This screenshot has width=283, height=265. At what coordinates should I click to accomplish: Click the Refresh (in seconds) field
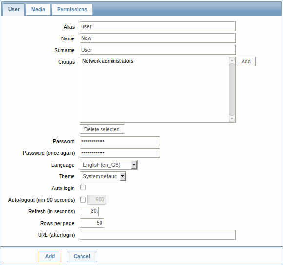89,211
